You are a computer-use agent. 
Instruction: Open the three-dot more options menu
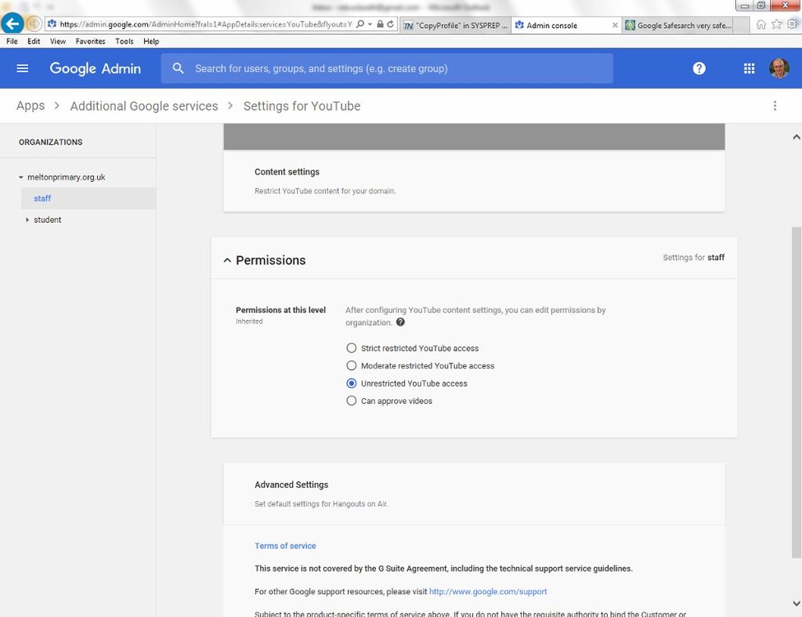coord(775,106)
